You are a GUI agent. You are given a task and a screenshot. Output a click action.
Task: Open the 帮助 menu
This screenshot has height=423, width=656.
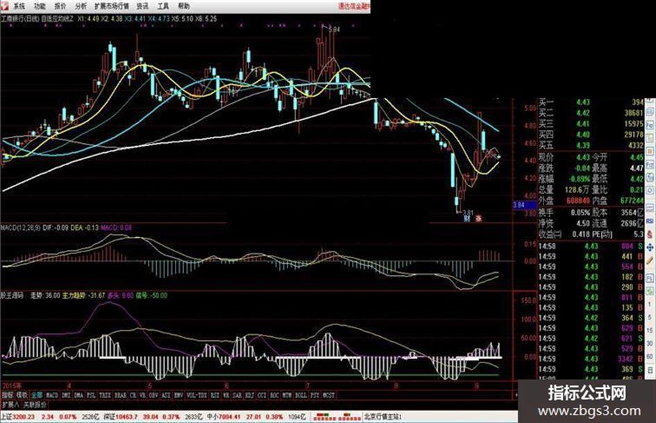(184, 6)
